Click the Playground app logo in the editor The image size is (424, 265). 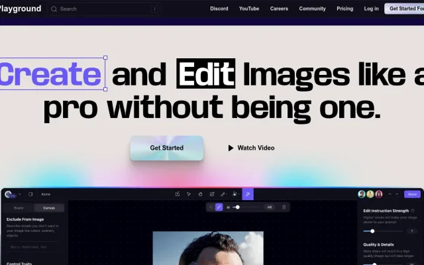(8, 194)
